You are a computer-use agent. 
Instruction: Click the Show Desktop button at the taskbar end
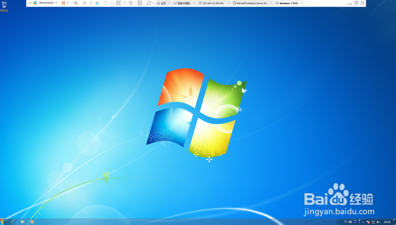(394, 222)
